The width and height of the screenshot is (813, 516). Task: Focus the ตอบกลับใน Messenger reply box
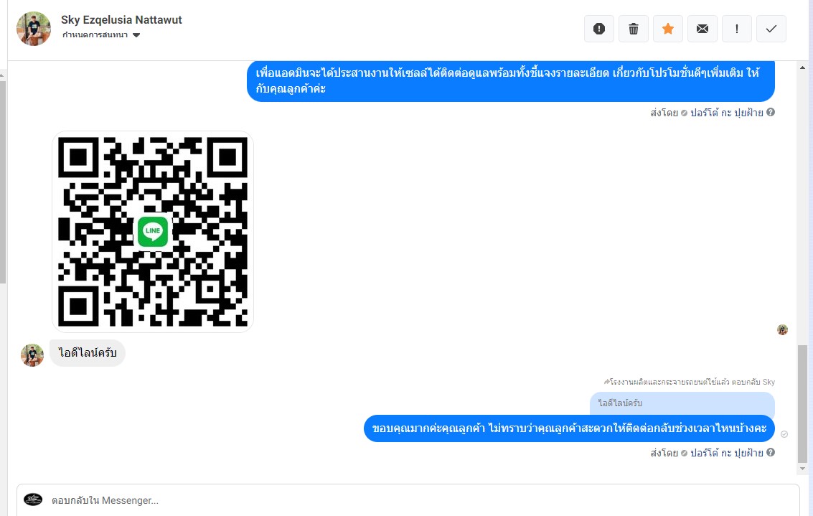[x=408, y=500]
